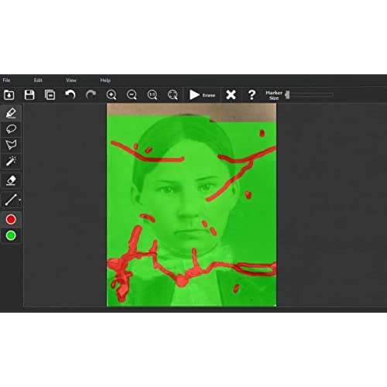Click the Undo arrow
This screenshot has width=387, height=387.
[70, 94]
